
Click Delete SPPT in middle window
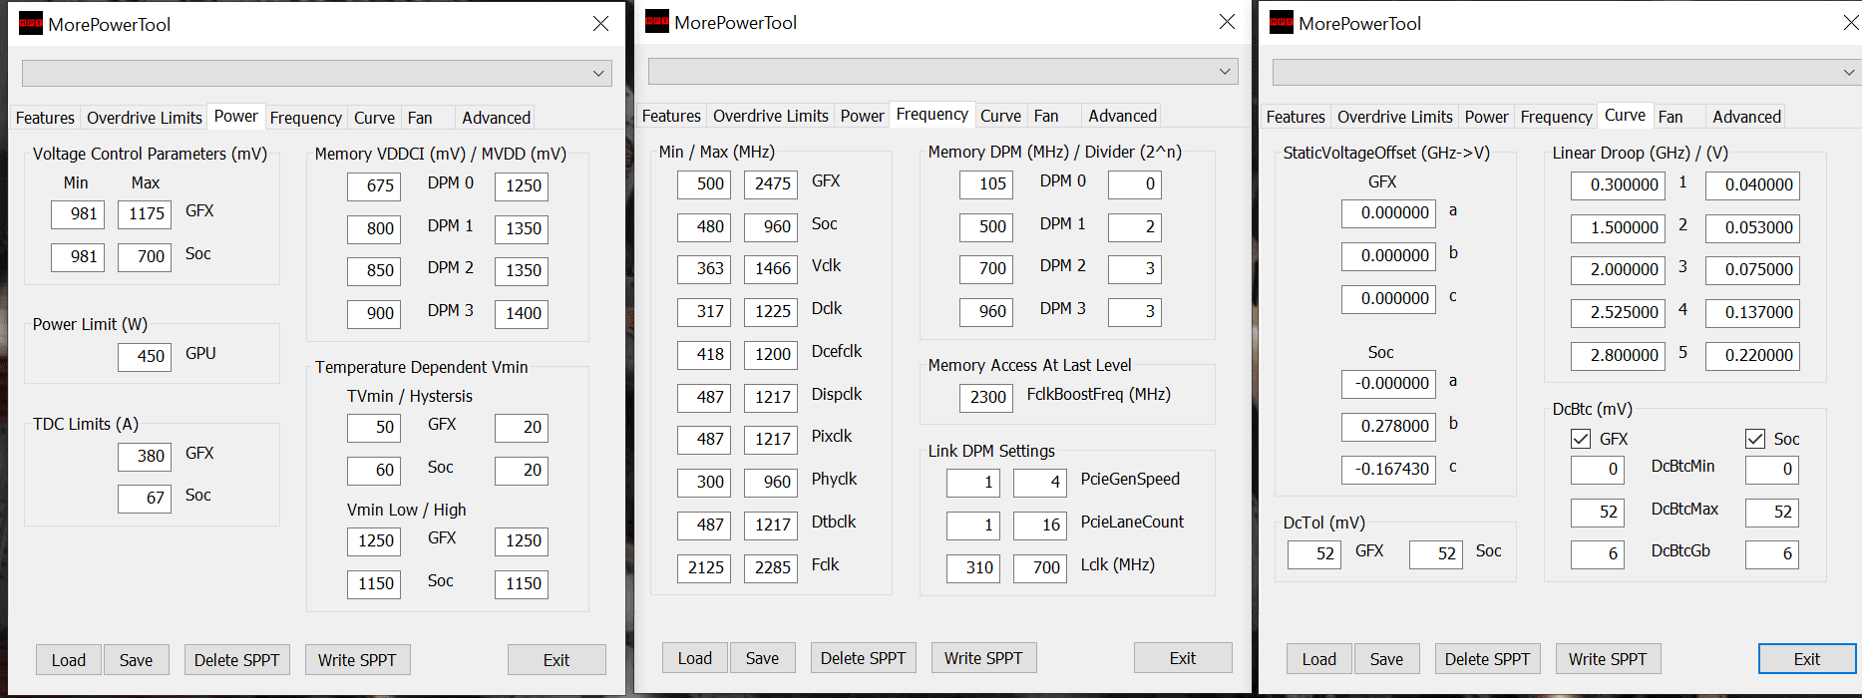pyautogui.click(x=864, y=658)
